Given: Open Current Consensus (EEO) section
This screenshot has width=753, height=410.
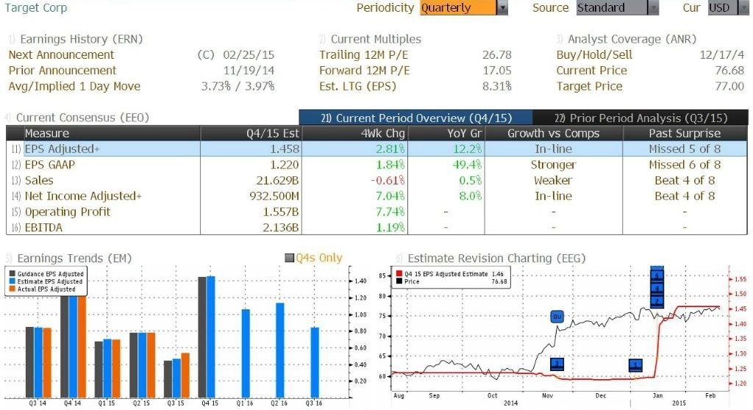Looking at the screenshot, I should pyautogui.click(x=82, y=118).
